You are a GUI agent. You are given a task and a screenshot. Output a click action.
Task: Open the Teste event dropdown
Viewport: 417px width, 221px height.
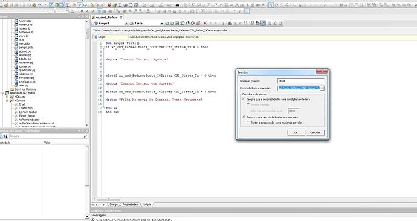(x=162, y=24)
